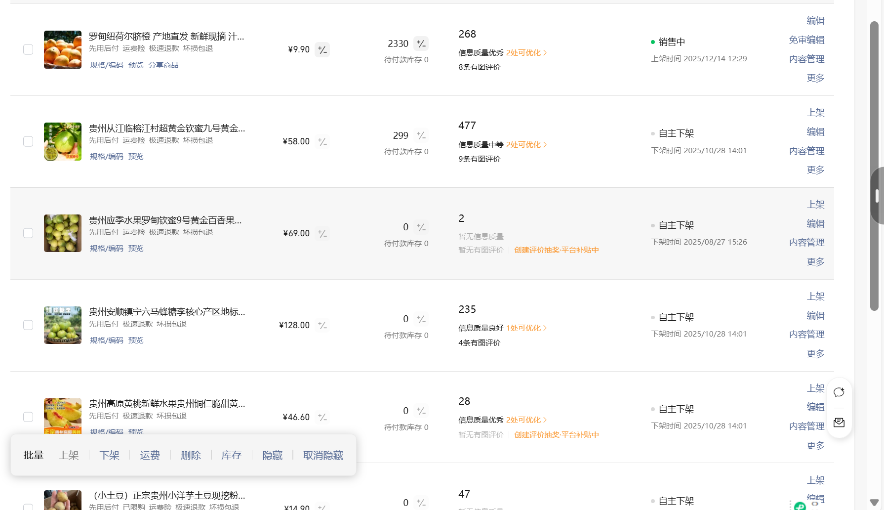Viewport: 884px width, 510px height.
Task: Choose 下架 in the batch action bar
Action: [x=109, y=455]
